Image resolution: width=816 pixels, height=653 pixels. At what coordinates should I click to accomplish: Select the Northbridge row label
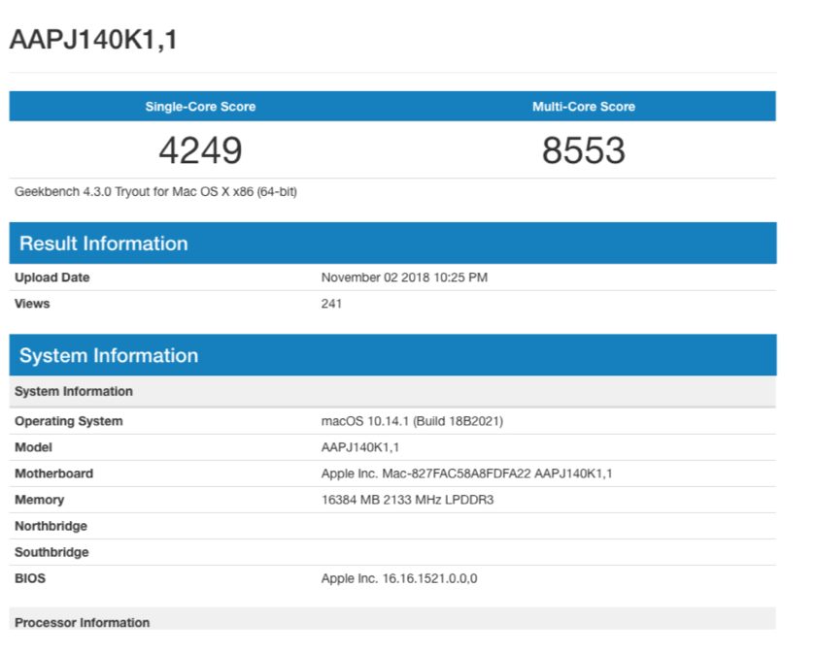point(51,526)
